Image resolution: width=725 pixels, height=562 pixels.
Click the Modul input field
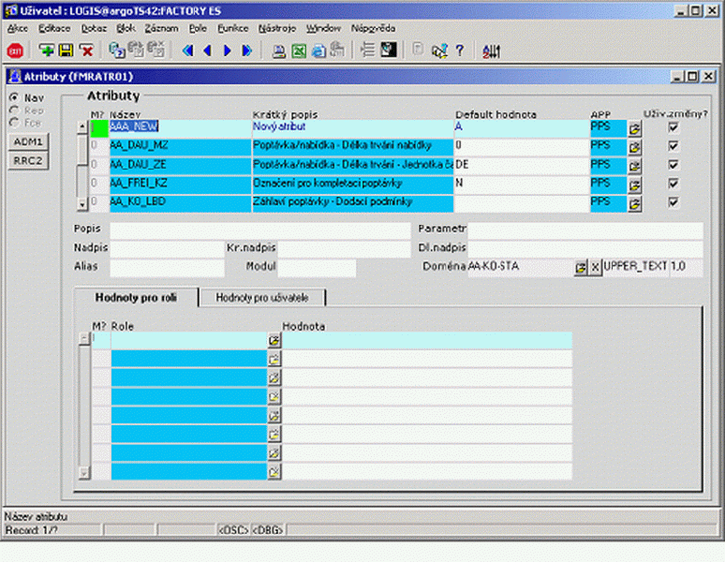point(317,268)
